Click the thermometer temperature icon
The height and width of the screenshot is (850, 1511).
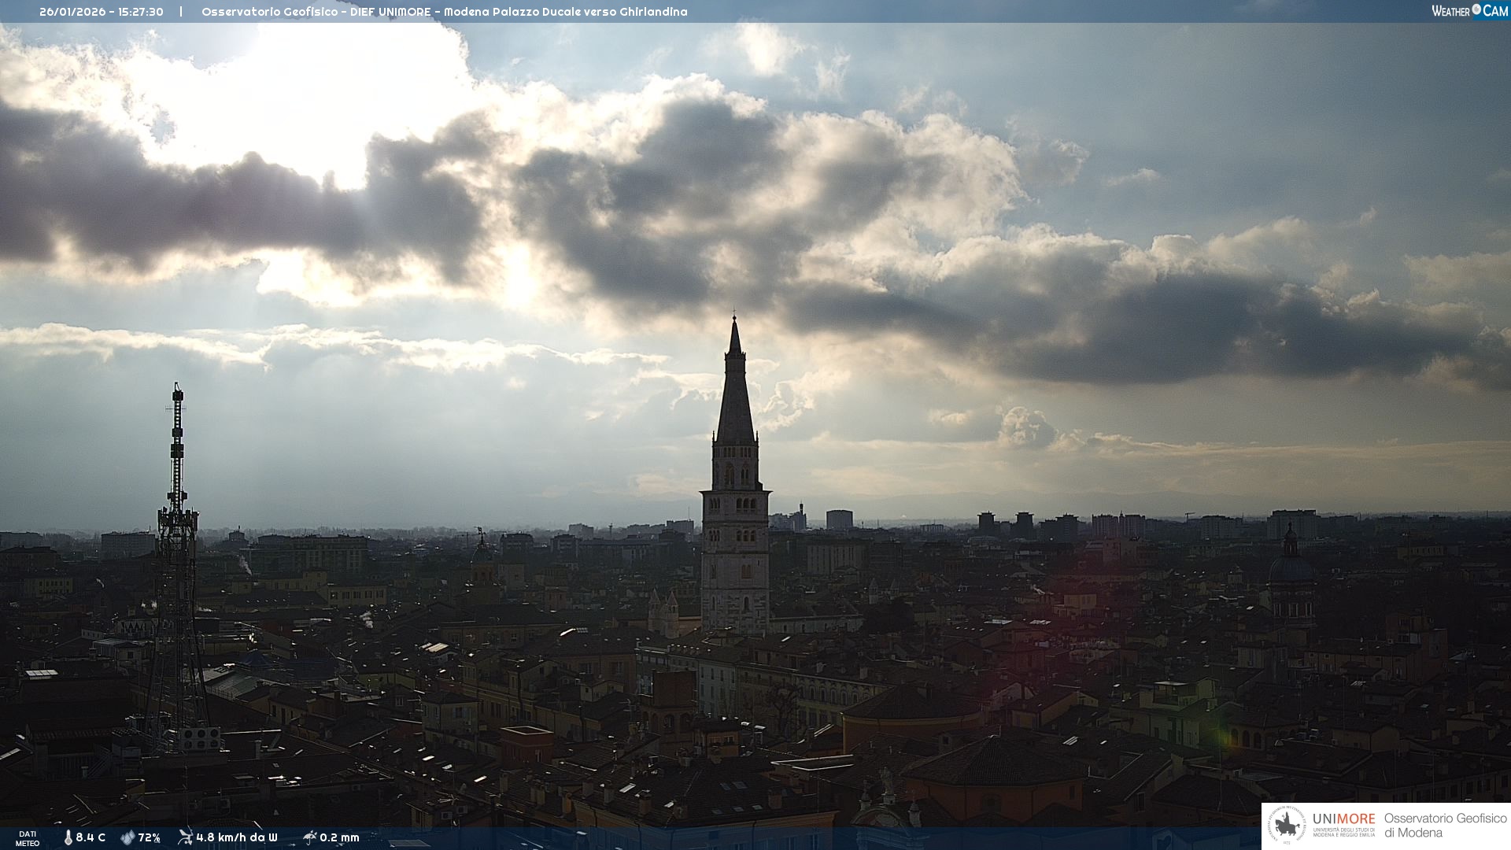point(68,837)
